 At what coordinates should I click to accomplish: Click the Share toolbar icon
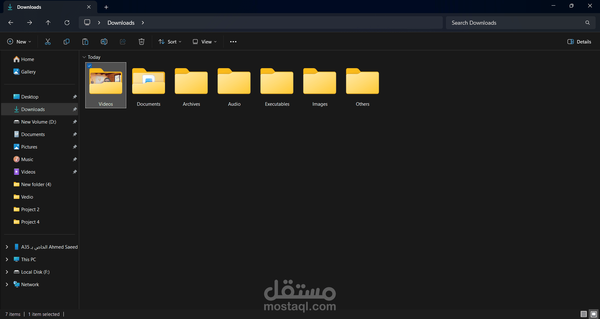coord(122,41)
